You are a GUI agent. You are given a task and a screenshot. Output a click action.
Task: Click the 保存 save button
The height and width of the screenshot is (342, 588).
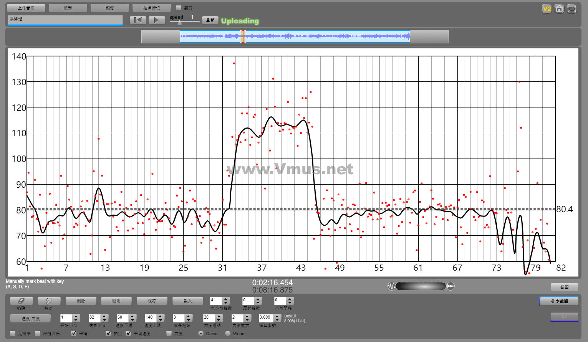point(152,301)
